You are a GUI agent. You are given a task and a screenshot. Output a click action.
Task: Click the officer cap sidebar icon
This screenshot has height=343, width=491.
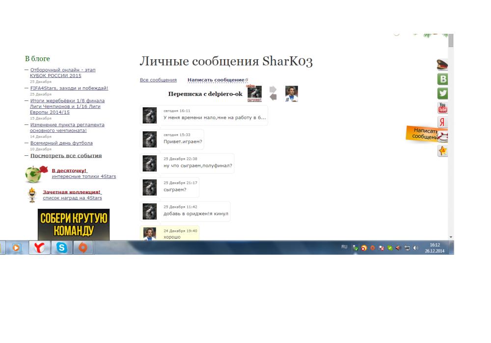click(x=443, y=65)
